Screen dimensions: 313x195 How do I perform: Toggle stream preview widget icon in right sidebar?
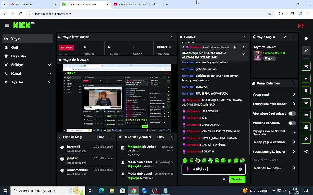306,66
